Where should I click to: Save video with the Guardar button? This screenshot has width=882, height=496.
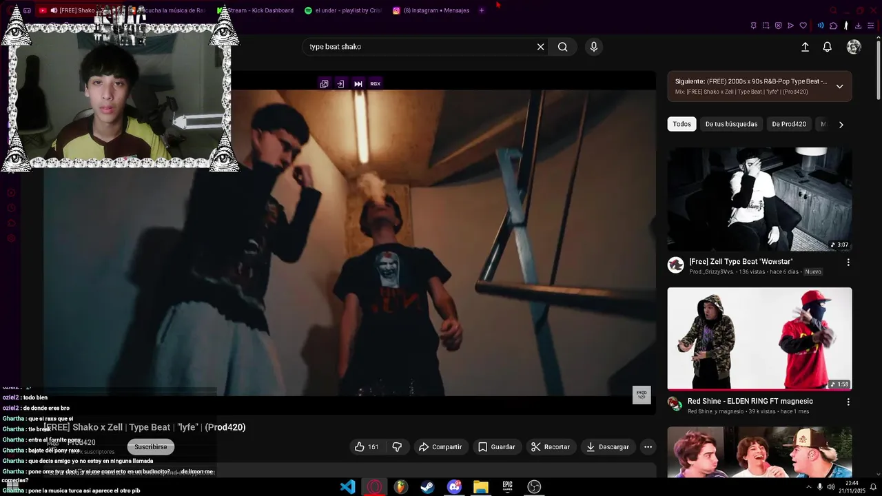[x=497, y=447]
